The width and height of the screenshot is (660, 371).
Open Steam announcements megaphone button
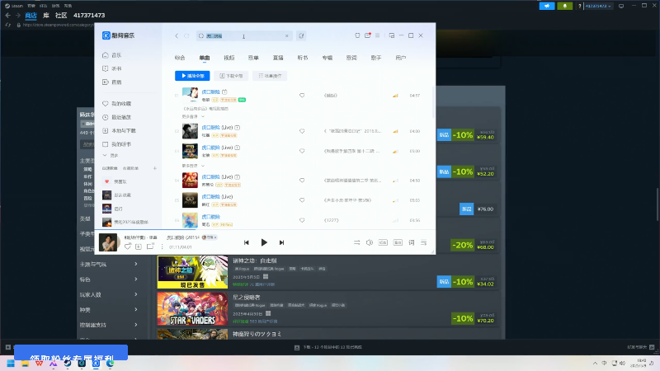point(547,6)
